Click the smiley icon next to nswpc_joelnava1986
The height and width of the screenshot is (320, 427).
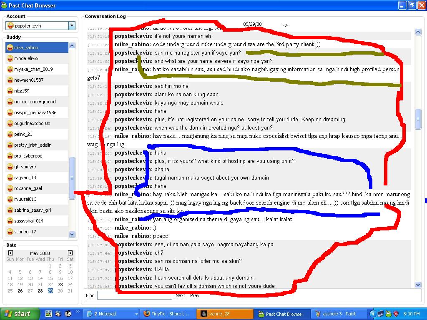tap(10, 112)
